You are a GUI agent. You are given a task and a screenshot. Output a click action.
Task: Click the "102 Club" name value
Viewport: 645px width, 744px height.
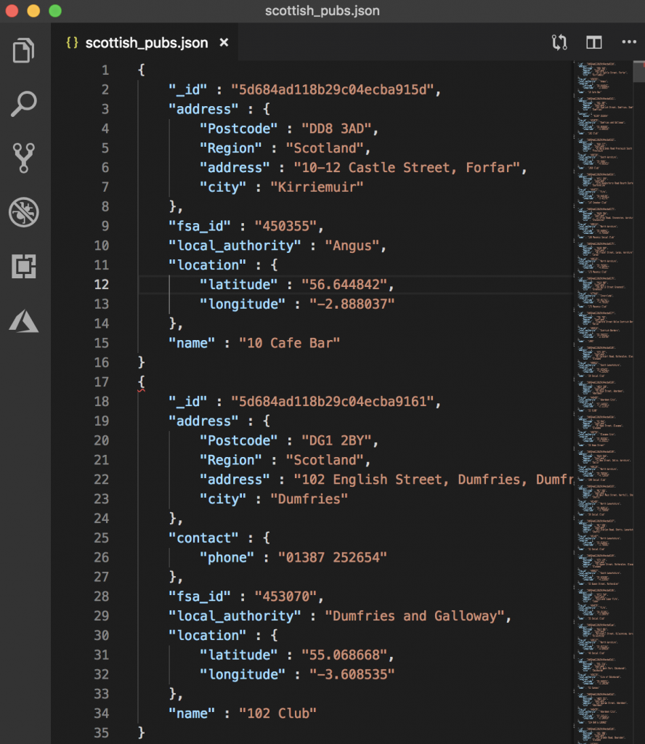pyautogui.click(x=277, y=713)
